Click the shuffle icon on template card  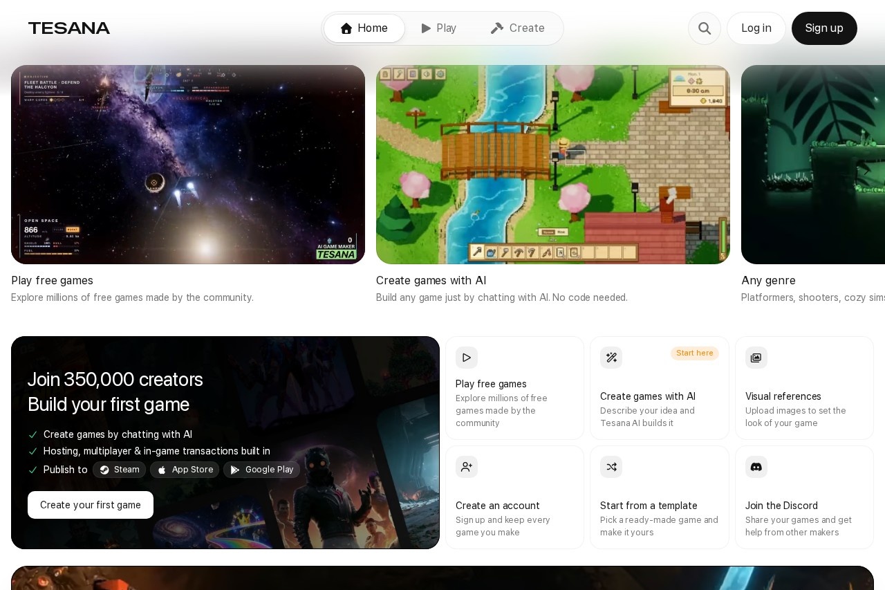coord(611,467)
